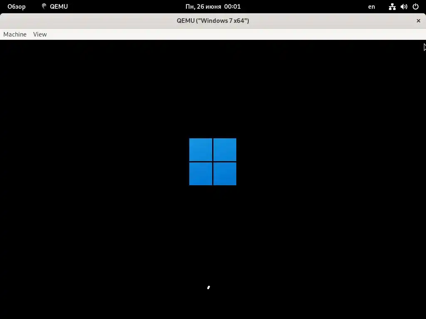Screen dimensions: 426x319
Task: Switch the en keyboard layout indicator
Action: point(372,7)
